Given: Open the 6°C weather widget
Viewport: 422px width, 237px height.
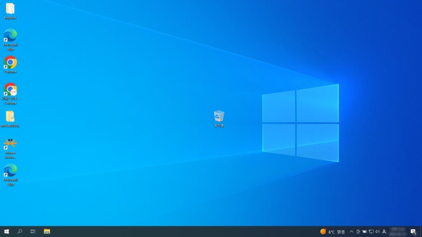Looking at the screenshot, I should (332, 232).
